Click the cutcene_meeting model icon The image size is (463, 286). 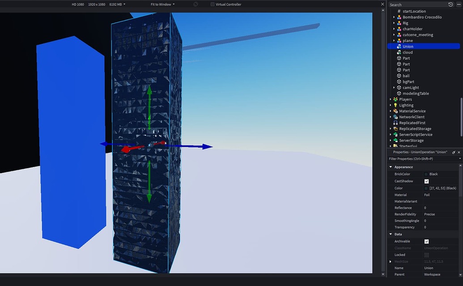point(399,35)
